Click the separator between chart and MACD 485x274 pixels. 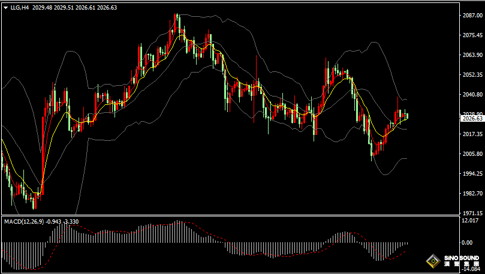point(230,216)
